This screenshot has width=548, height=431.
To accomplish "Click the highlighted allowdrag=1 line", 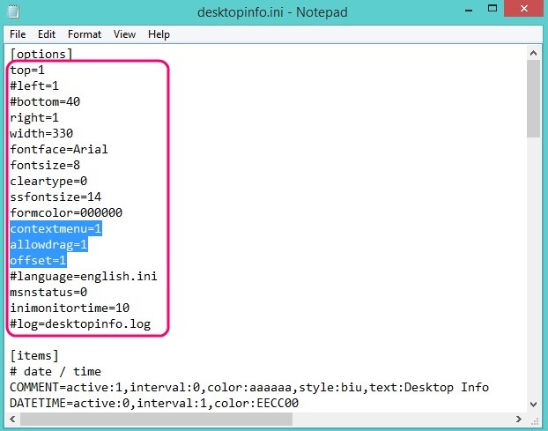I will click(48, 244).
